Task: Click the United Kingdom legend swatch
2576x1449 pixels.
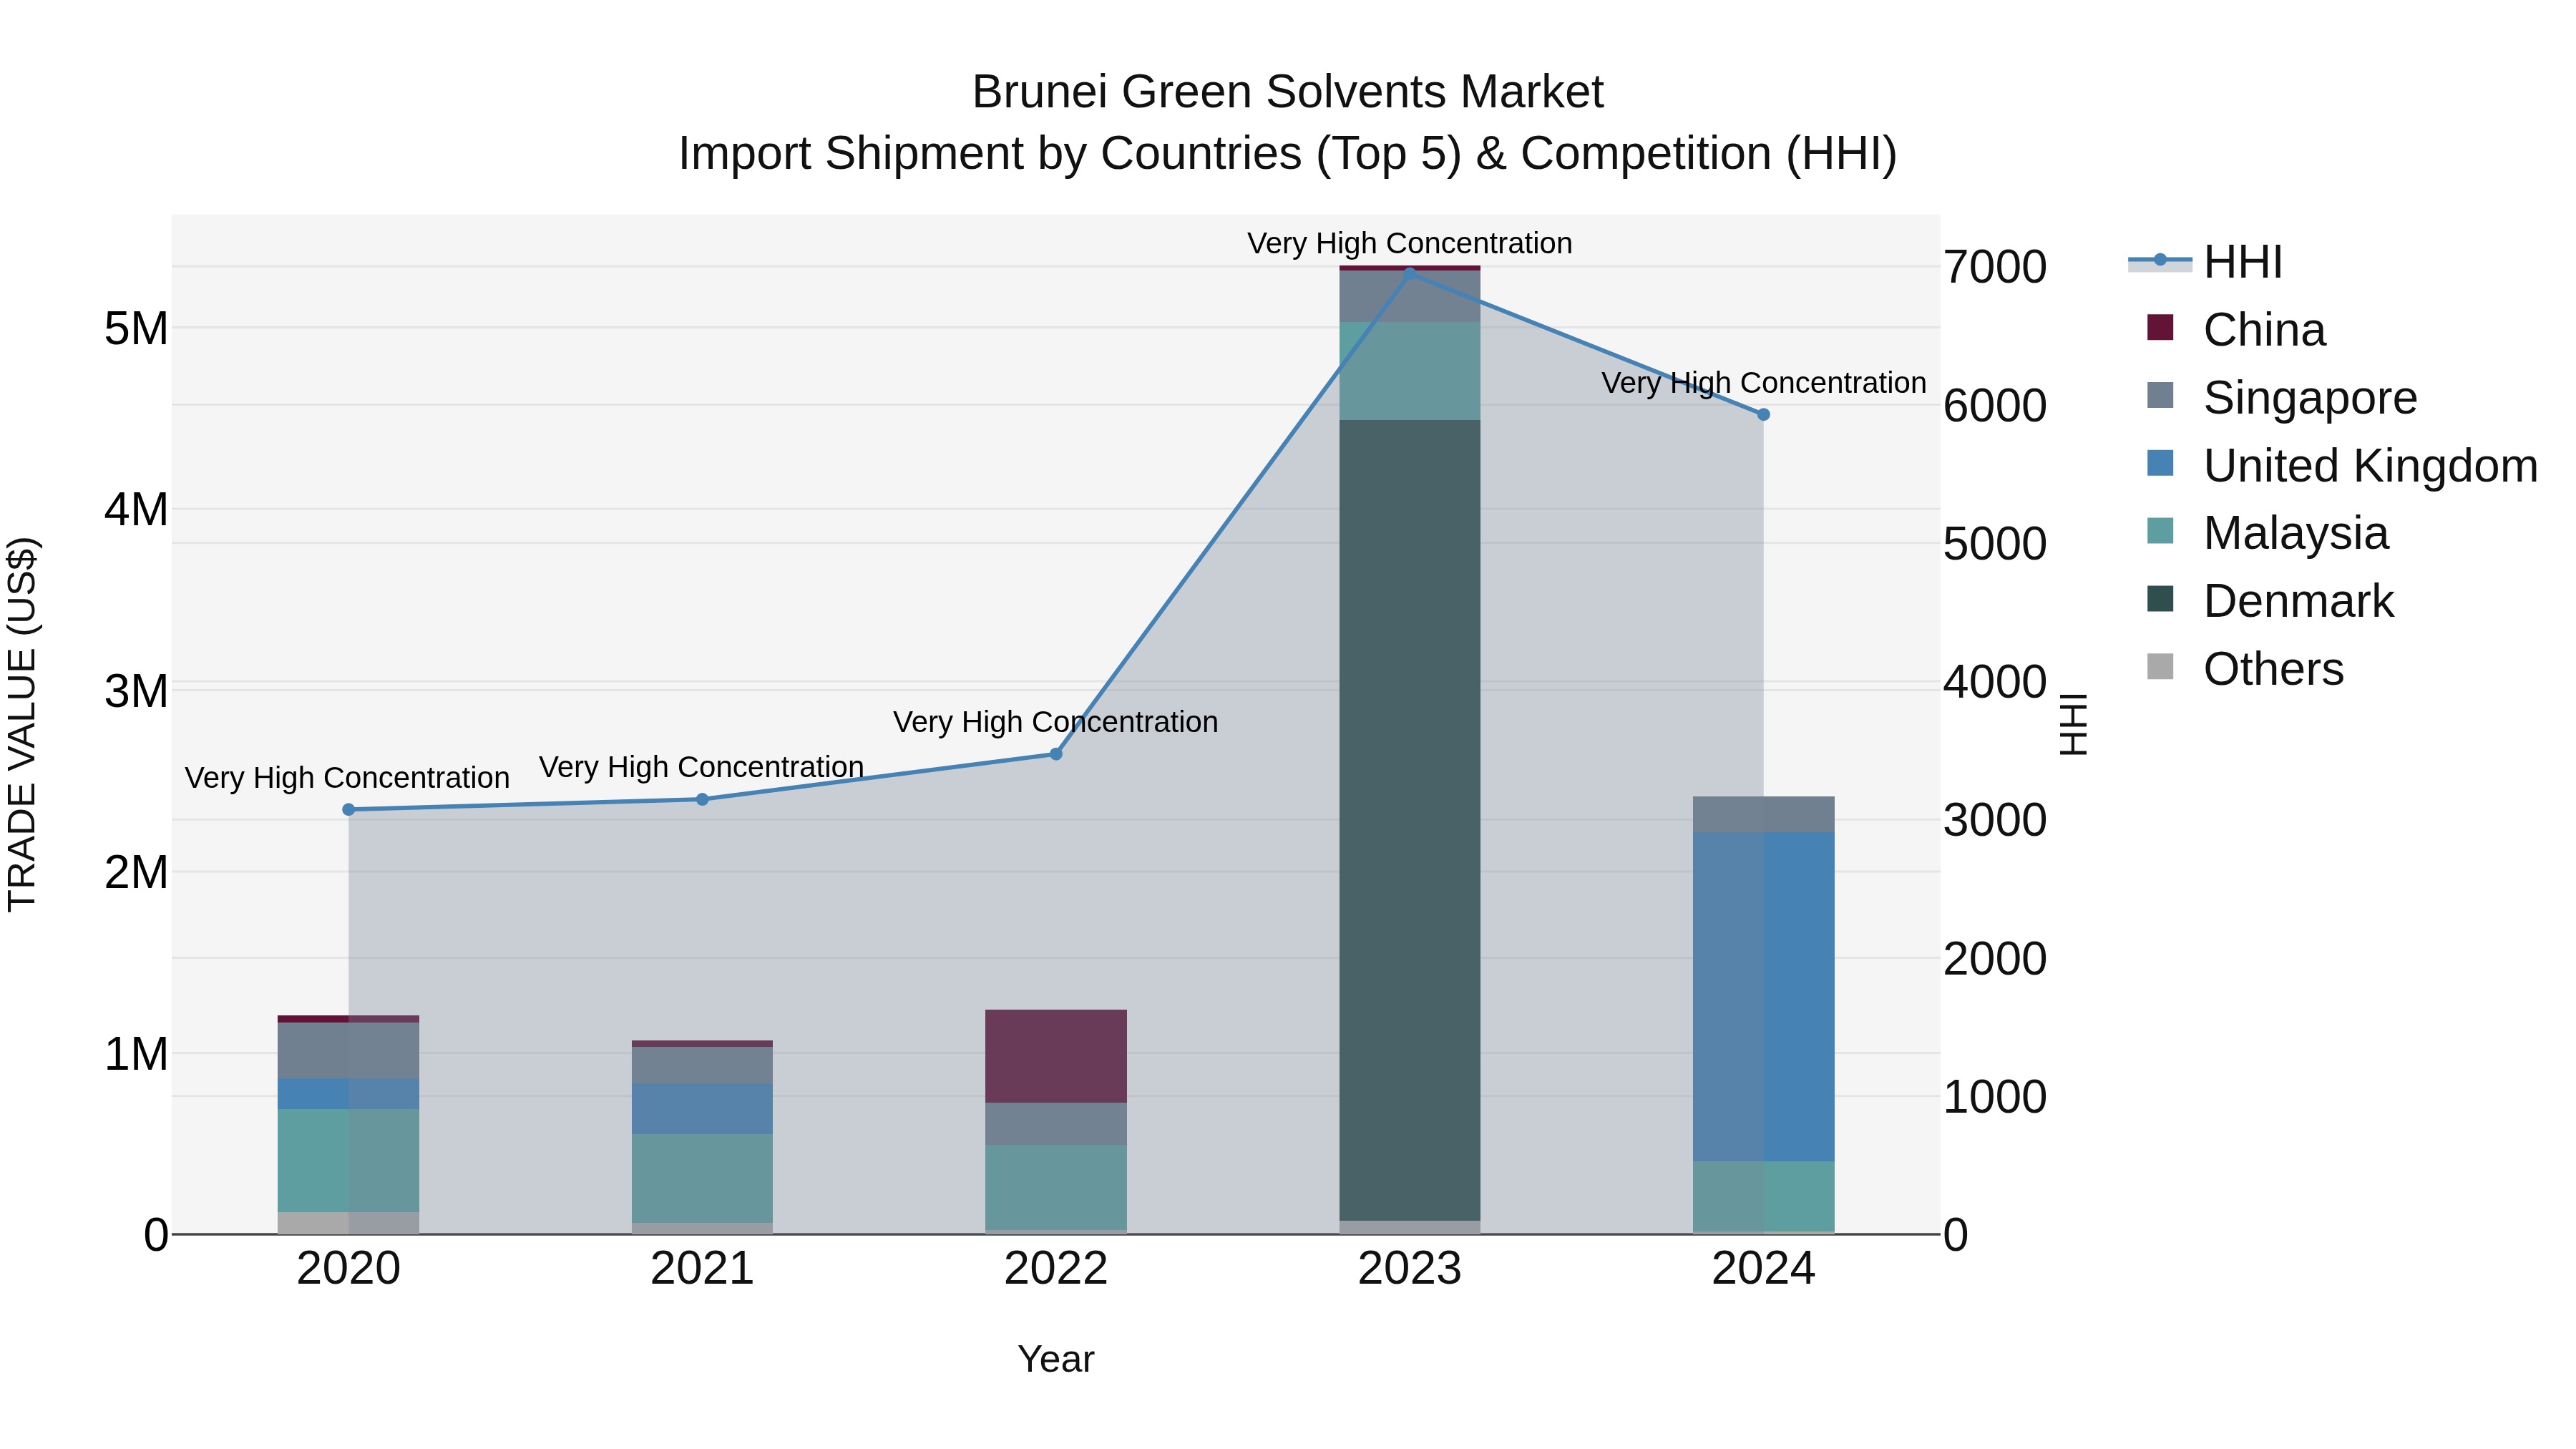Action: 2160,464
